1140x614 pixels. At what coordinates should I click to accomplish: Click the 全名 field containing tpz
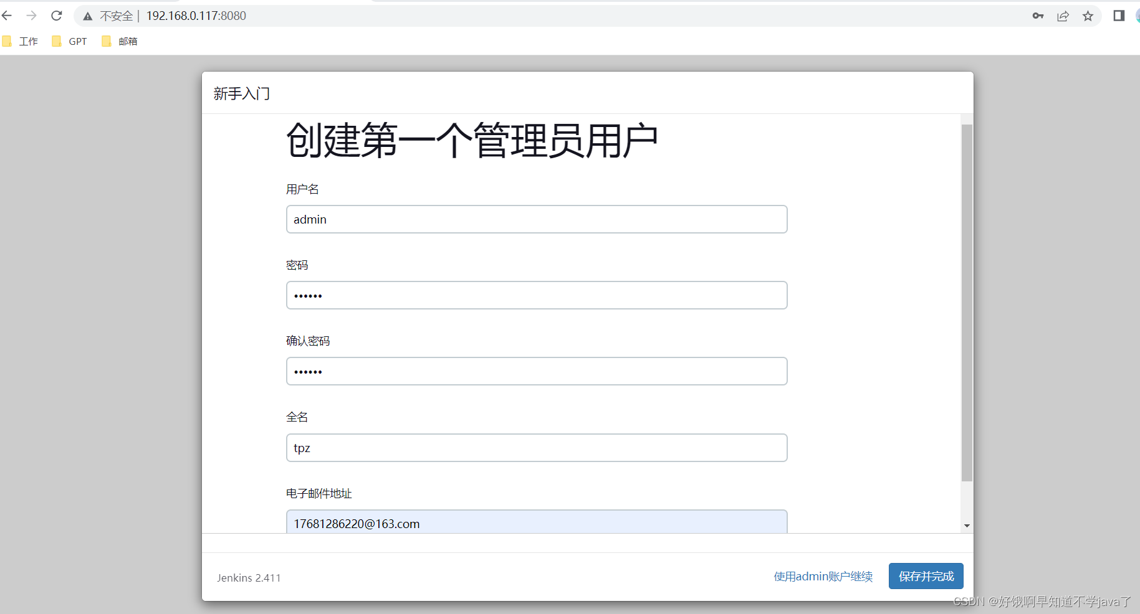(x=537, y=448)
